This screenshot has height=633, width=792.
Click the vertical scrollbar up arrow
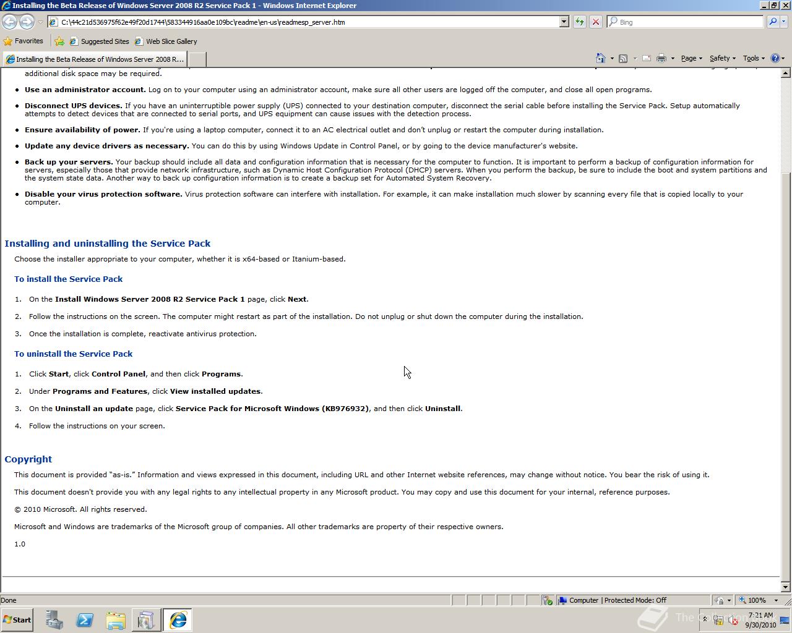pos(786,73)
